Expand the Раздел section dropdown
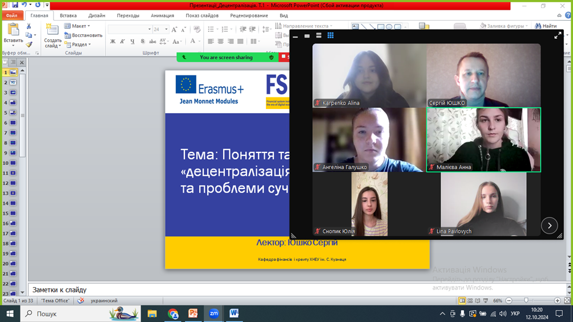Viewport: 573px width, 322px height. click(78, 44)
